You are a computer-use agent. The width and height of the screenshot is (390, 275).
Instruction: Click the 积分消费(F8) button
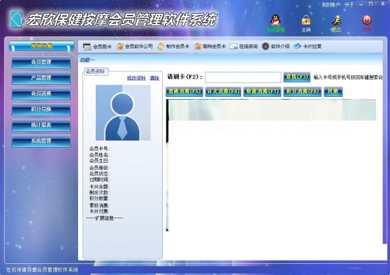click(x=303, y=92)
